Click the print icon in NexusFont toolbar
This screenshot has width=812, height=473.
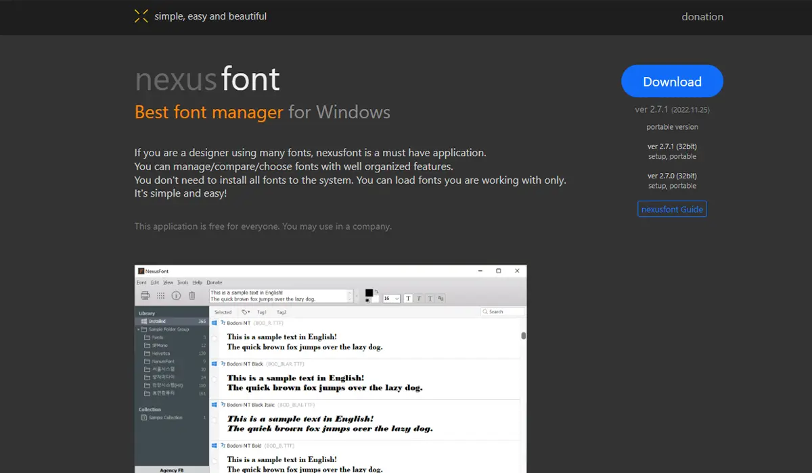(x=145, y=295)
